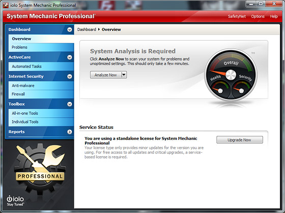The width and height of the screenshot is (285, 213).
Task: Click the Analyze Now button
Action: tap(106, 75)
